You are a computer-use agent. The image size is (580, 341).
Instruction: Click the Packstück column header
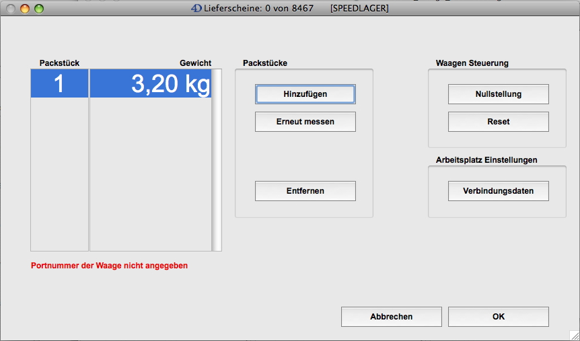tap(59, 63)
